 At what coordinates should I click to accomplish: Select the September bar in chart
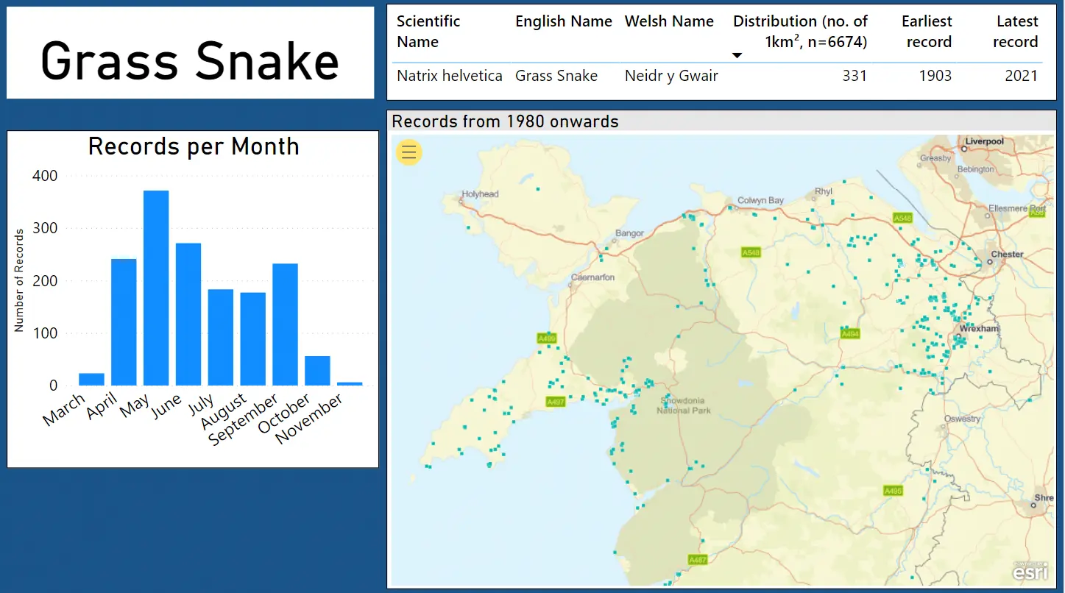coord(285,324)
